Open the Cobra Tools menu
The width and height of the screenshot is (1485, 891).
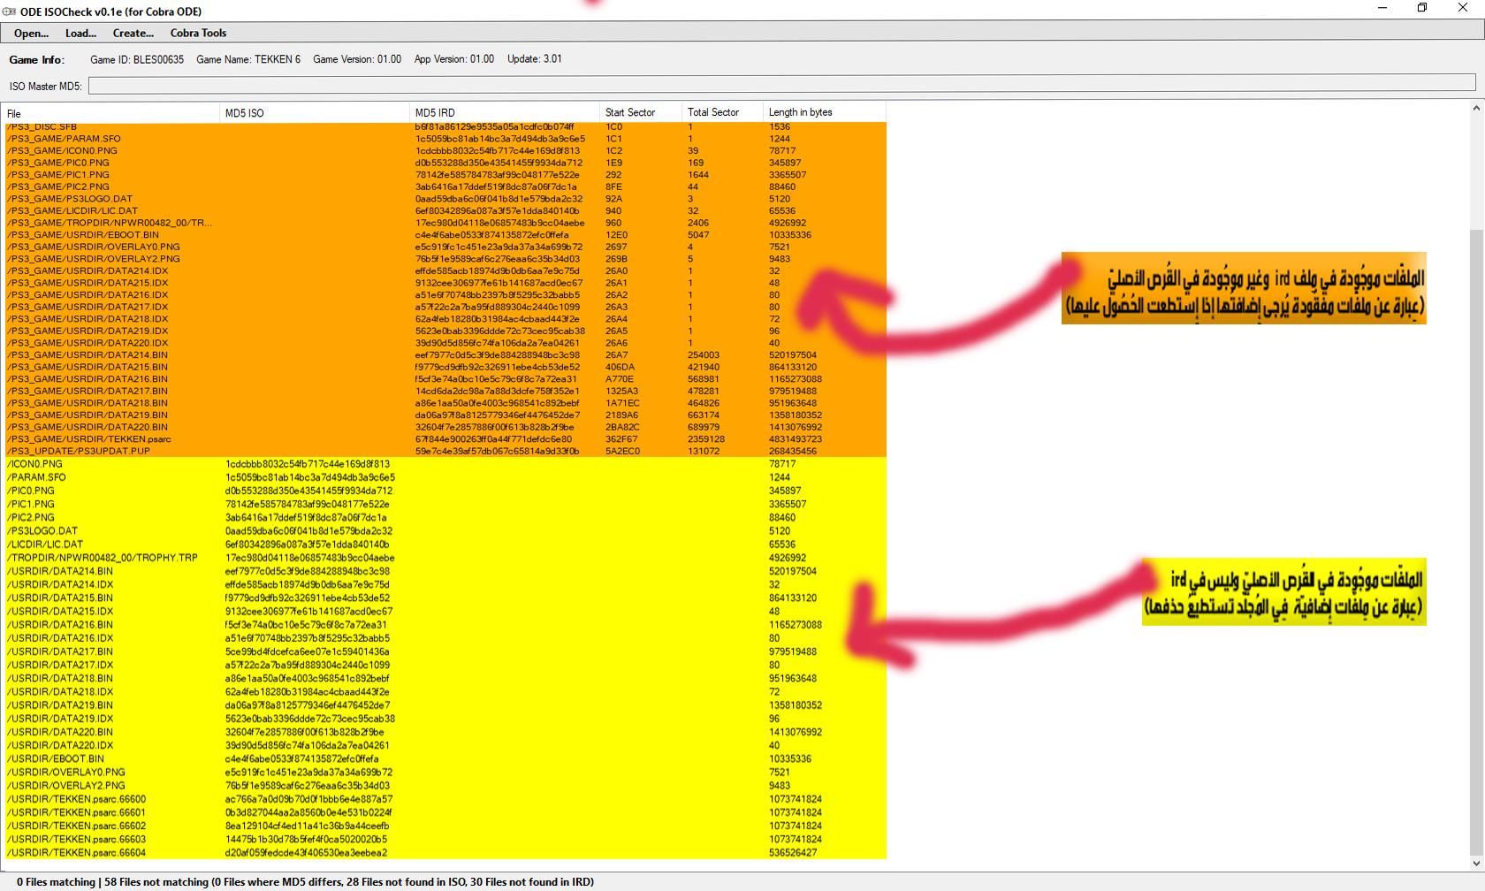click(x=198, y=34)
